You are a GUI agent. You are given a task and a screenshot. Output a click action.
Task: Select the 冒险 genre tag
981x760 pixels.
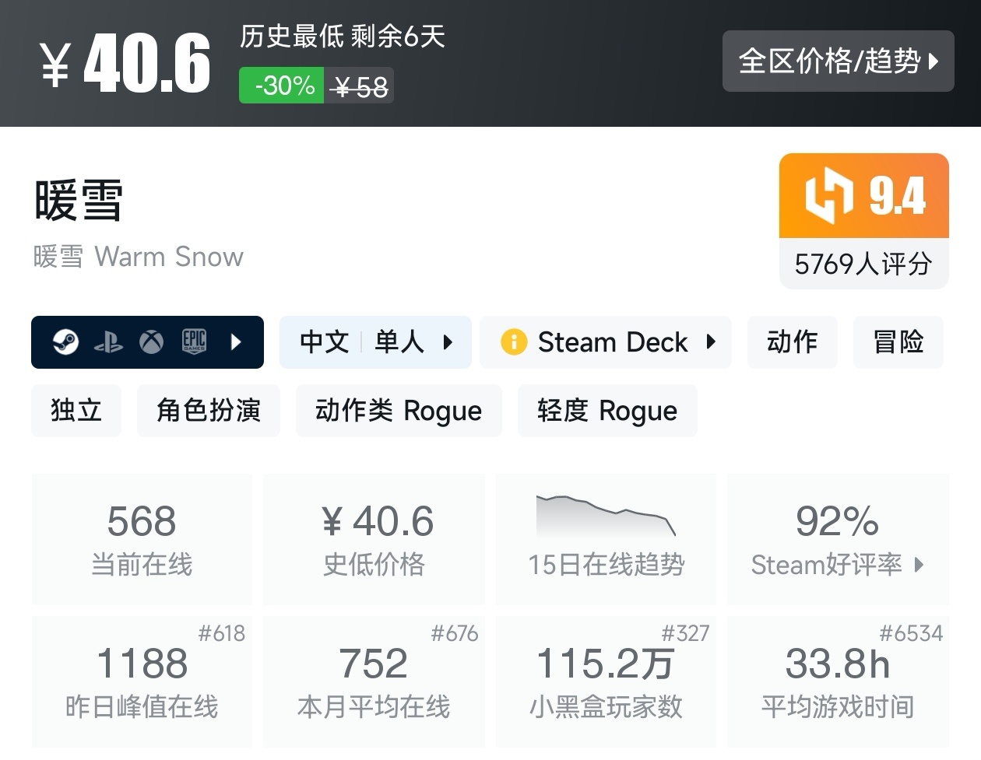point(898,342)
